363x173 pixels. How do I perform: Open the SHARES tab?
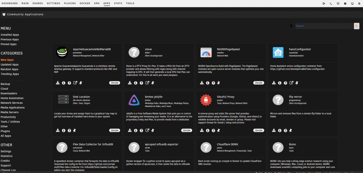[x=38, y=4]
